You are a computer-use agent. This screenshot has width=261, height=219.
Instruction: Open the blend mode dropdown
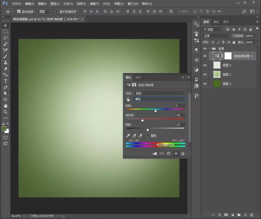pos(216,36)
